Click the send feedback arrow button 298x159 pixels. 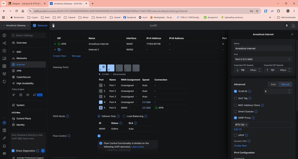point(43,151)
